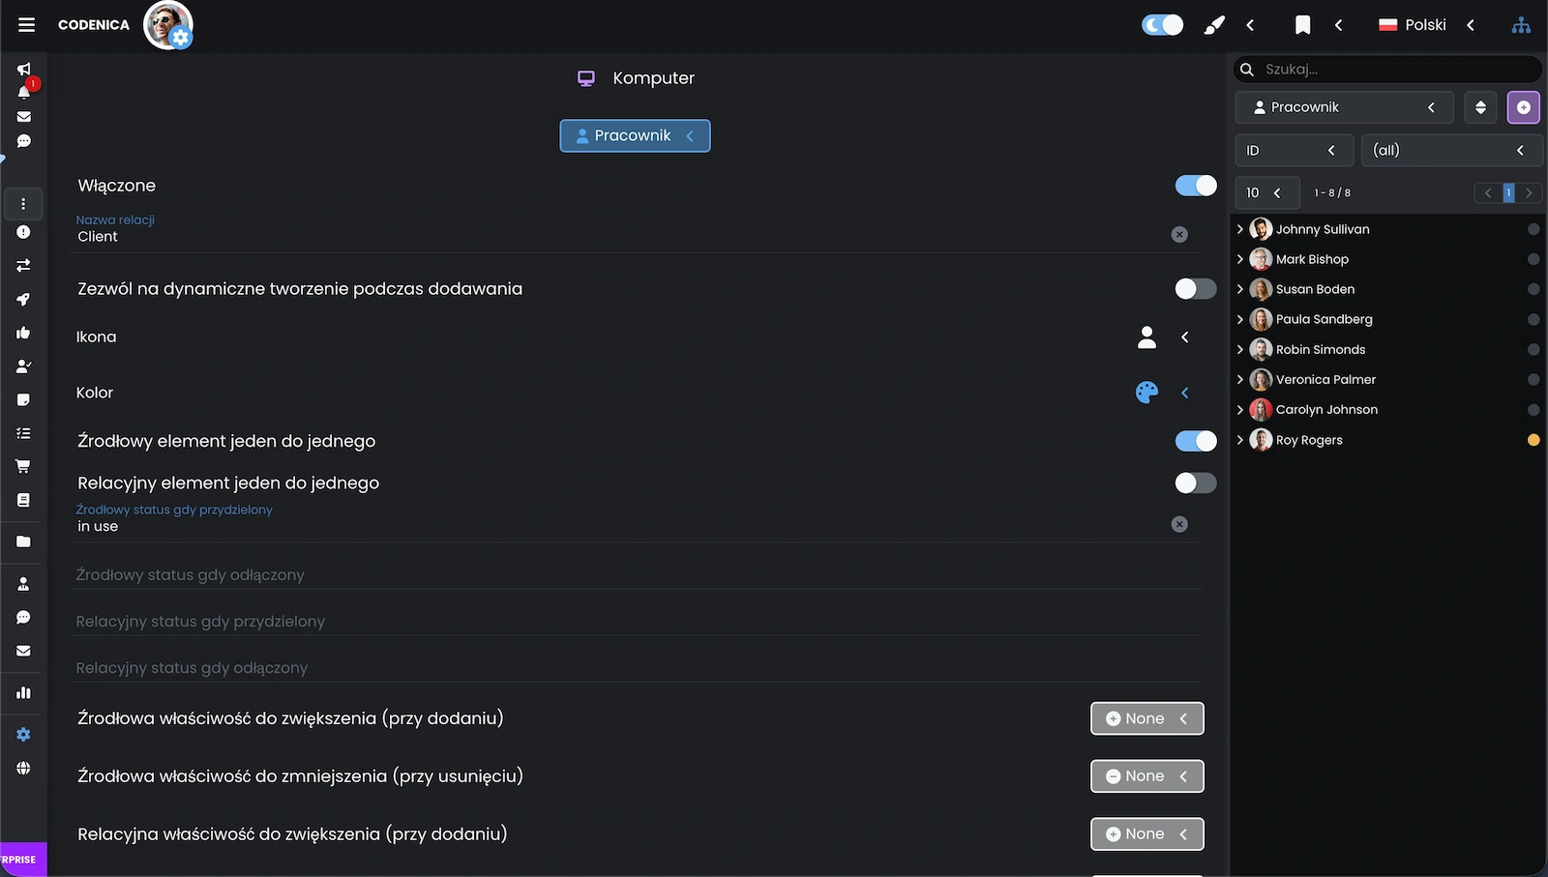The image size is (1548, 877).
Task: Select Roy Rogers in the employee list
Action: [x=1309, y=440]
